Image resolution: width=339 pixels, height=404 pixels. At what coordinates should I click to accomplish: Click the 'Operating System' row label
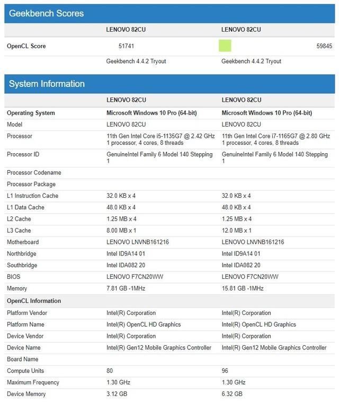[x=31, y=113]
